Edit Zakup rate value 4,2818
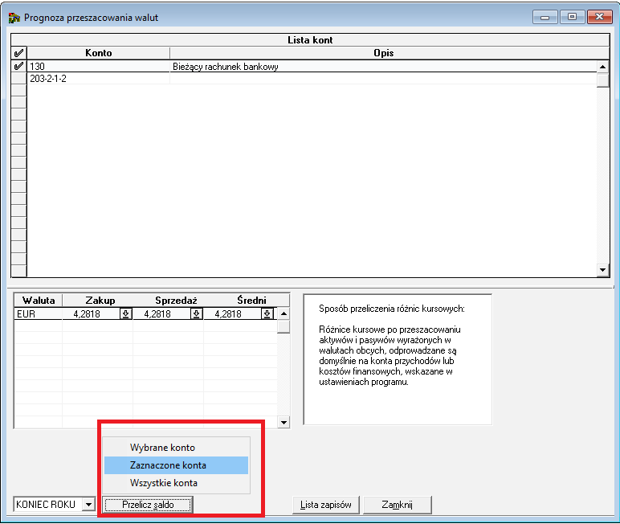The height and width of the screenshot is (524, 620). coord(87,314)
